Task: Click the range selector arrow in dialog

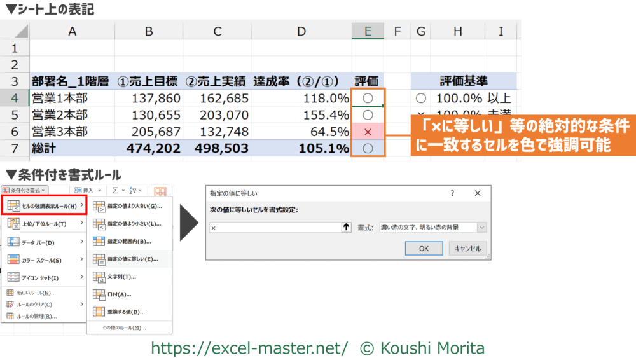Action: coord(346,227)
